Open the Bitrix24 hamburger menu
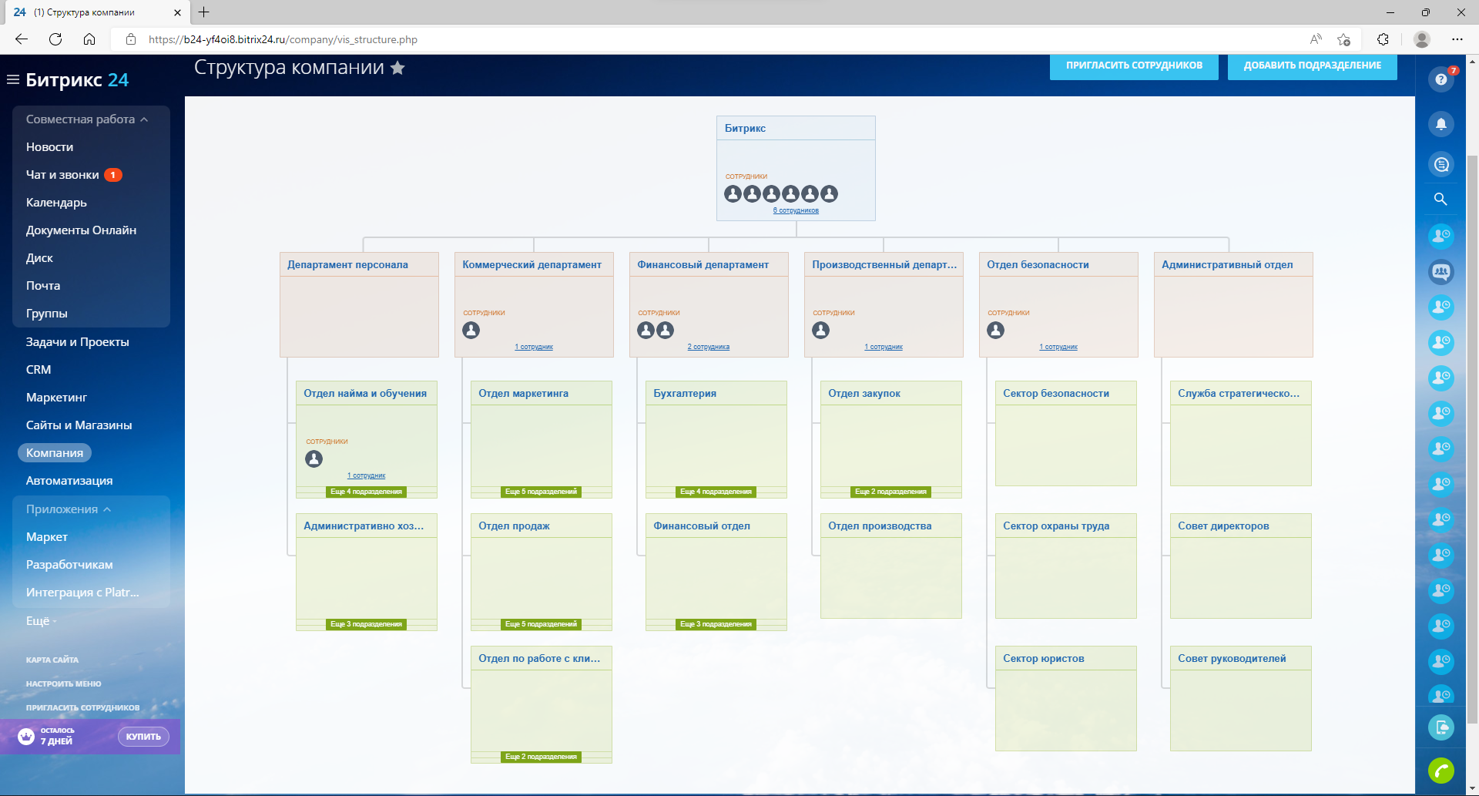The image size is (1479, 796). click(12, 79)
